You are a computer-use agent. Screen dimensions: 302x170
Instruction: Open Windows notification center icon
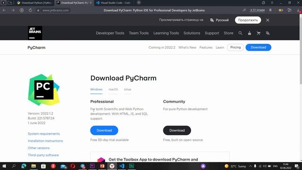[297, 166]
